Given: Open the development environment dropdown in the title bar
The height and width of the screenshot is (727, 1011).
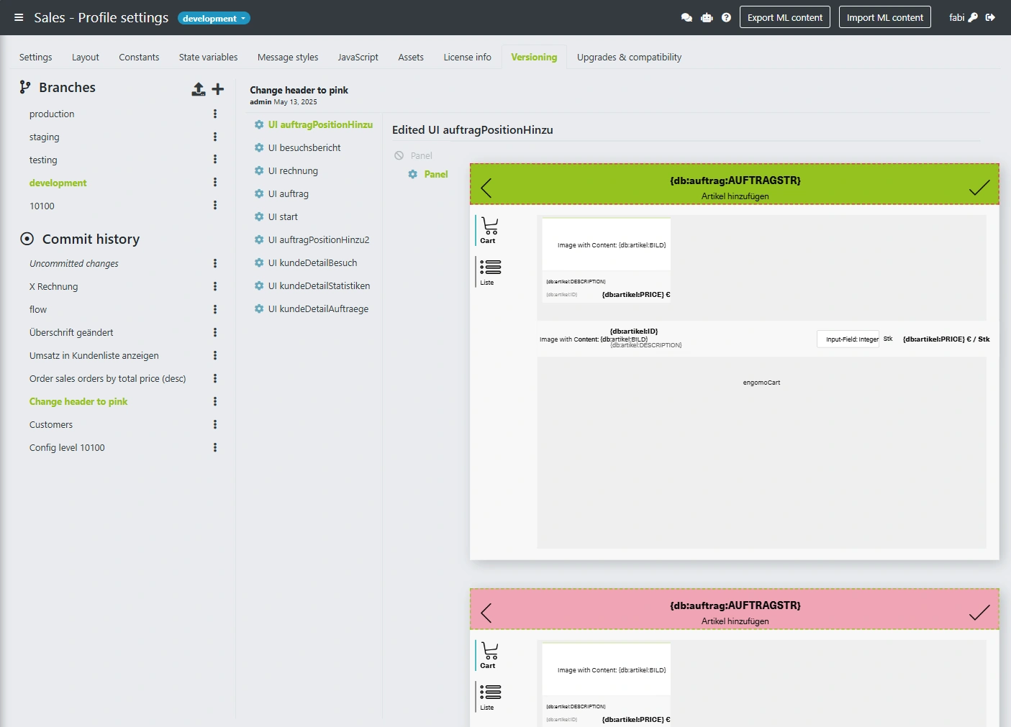Looking at the screenshot, I should coord(213,19).
